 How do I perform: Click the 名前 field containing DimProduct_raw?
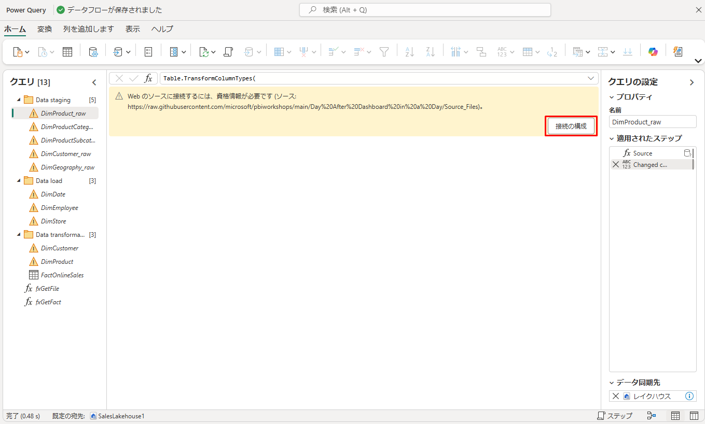652,122
